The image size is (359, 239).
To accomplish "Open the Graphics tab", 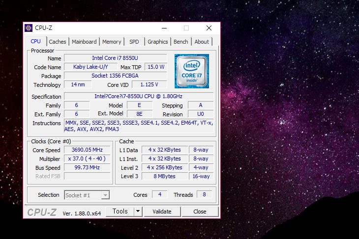I will (x=158, y=42).
